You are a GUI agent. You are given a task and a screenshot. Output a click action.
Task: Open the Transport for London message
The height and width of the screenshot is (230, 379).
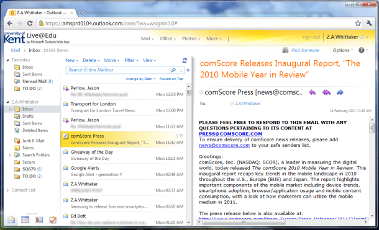(123, 107)
